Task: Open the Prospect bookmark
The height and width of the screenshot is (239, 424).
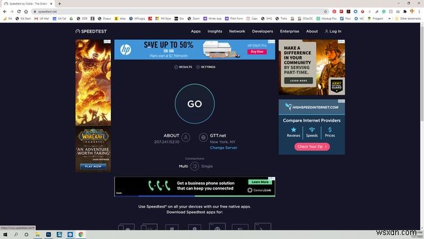Action: click(x=376, y=18)
